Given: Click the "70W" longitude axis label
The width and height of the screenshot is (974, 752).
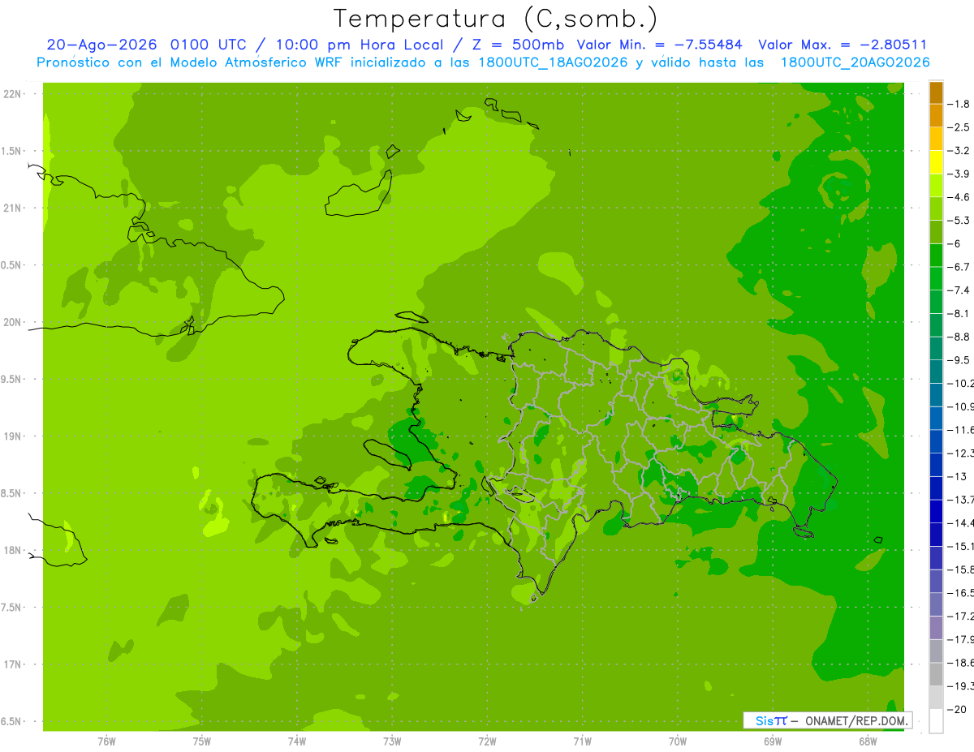Looking at the screenshot, I should 678,741.
